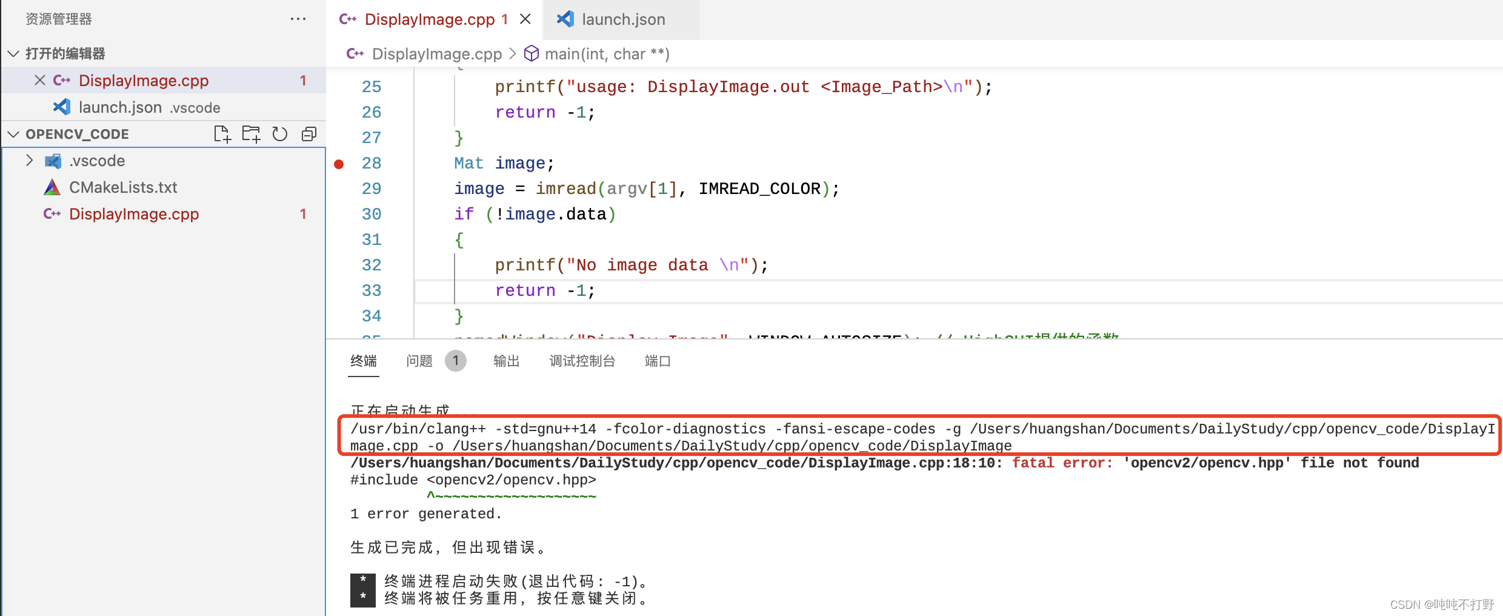Click line number 25 in the gutter
Image resolution: width=1503 pixels, height=616 pixels.
click(372, 87)
